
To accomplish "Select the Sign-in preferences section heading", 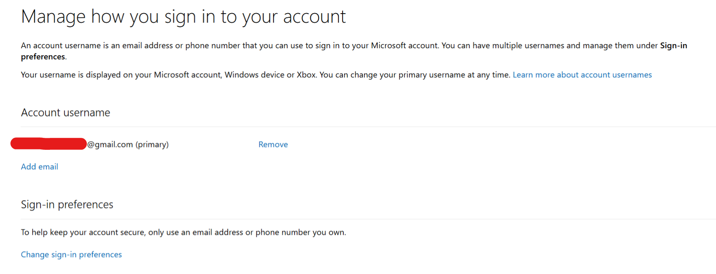I will click(x=67, y=205).
